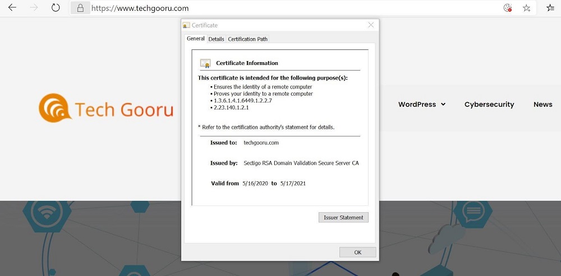Reload the page with refresh icon
Screen dimensions: 561x276
click(x=56, y=7)
